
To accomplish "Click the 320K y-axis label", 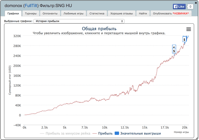I will [x=17, y=36].
